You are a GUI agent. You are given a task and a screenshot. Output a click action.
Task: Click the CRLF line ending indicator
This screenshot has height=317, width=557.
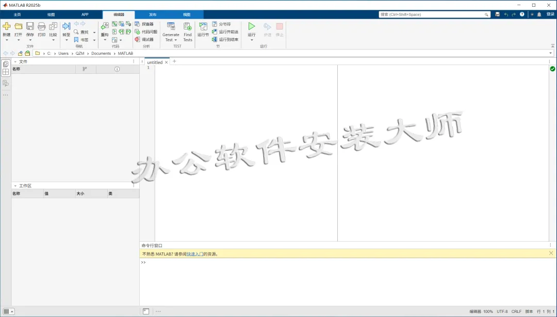516,312
